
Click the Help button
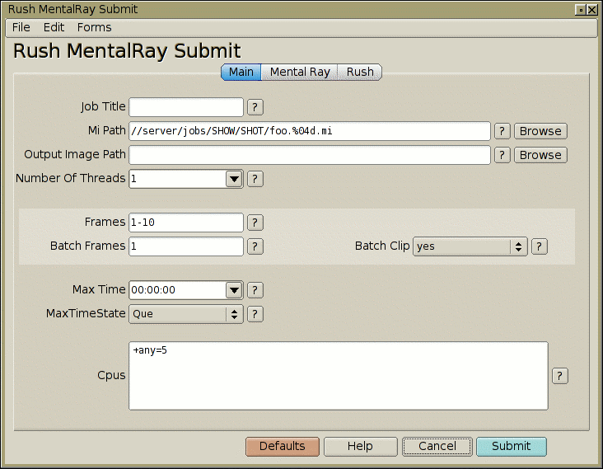[360, 446]
